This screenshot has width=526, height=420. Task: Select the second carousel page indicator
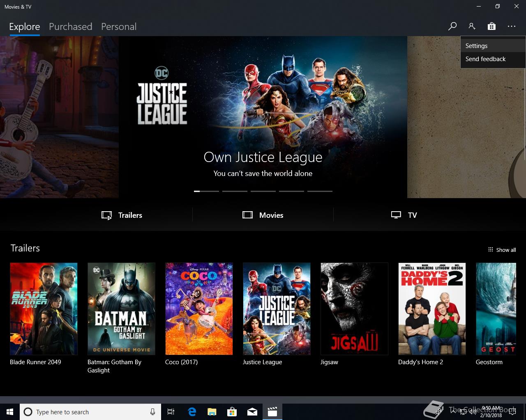[235, 191]
